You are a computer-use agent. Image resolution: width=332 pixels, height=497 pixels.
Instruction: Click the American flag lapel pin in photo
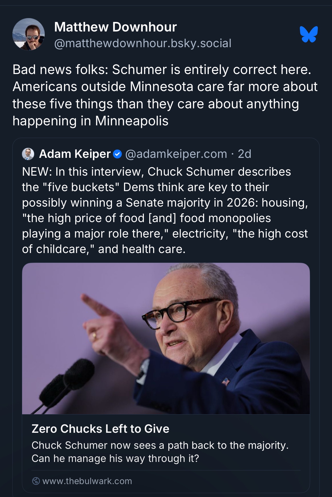click(225, 381)
